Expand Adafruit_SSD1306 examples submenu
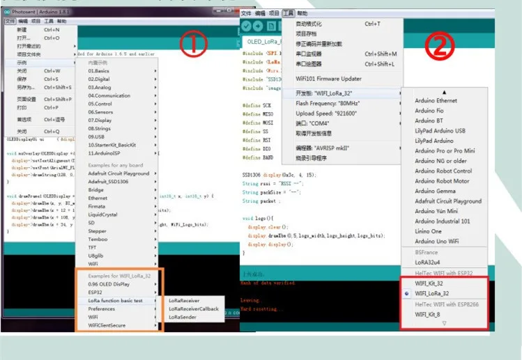 (117, 182)
